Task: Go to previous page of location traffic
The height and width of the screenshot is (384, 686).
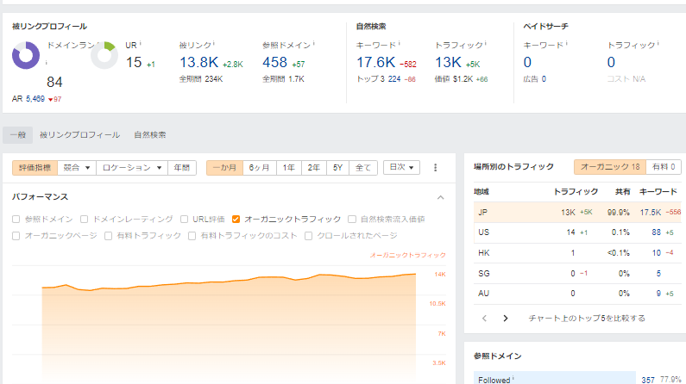Action: tap(484, 318)
